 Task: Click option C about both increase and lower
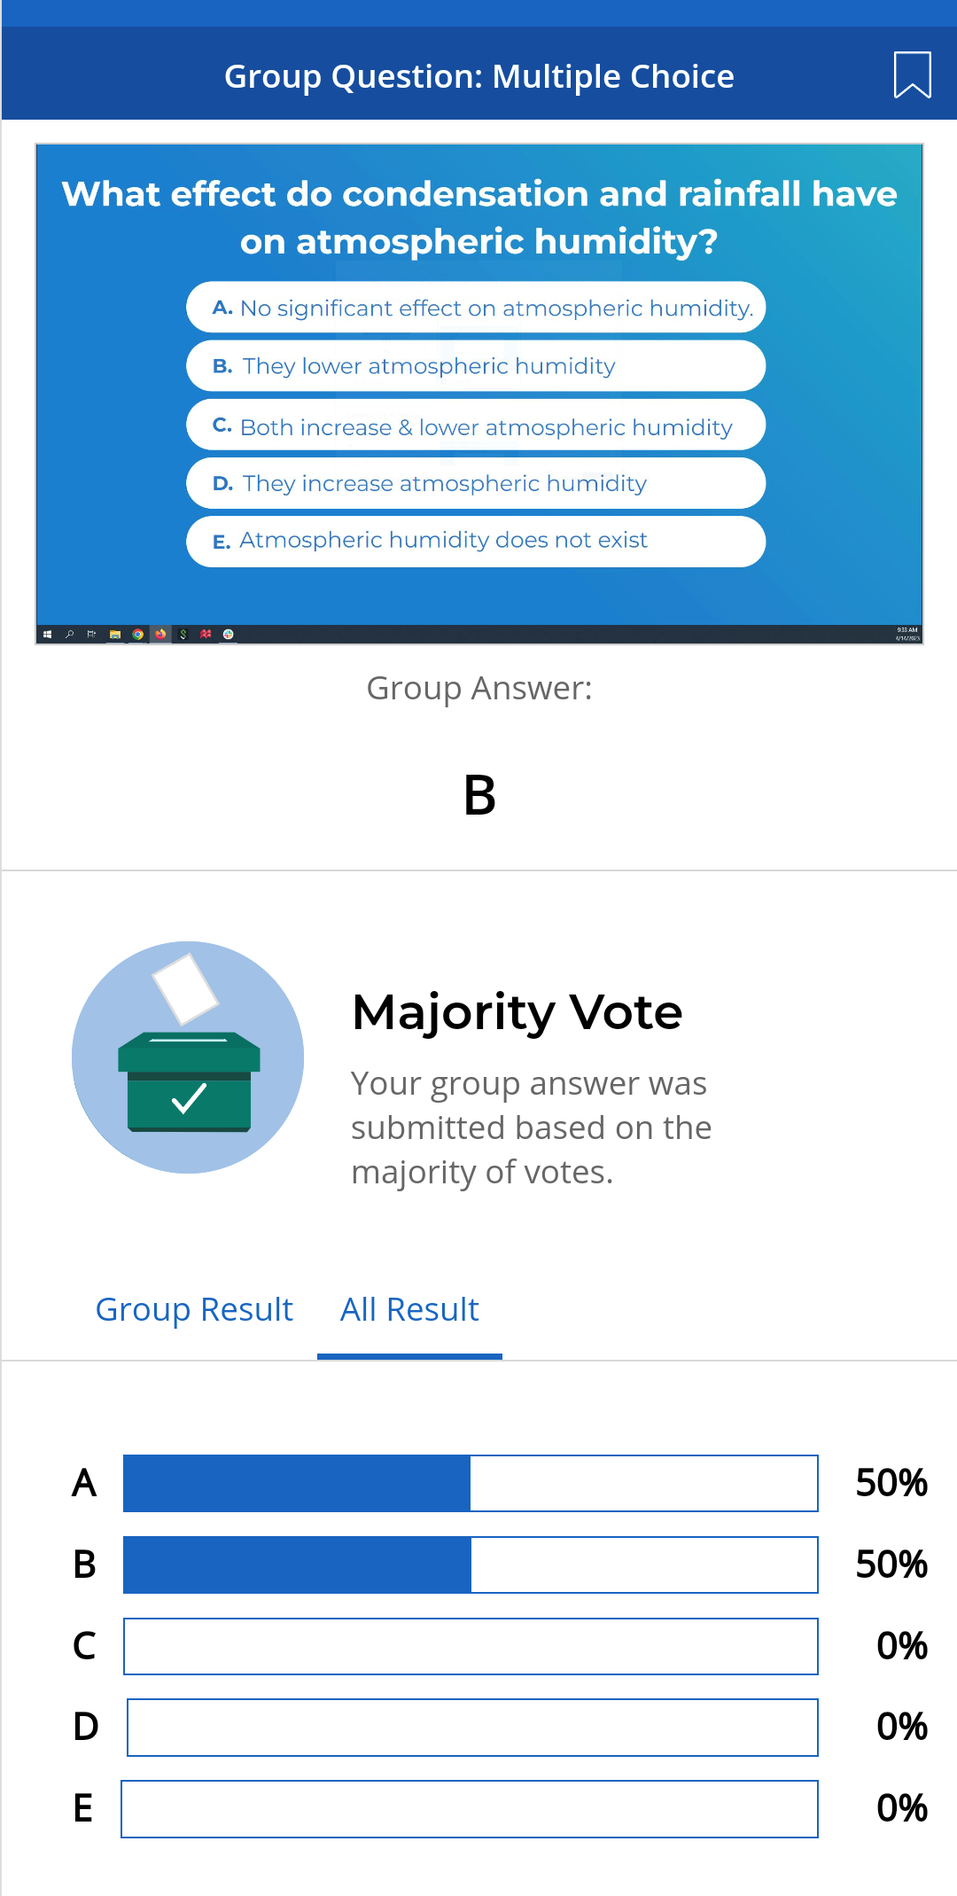click(475, 425)
